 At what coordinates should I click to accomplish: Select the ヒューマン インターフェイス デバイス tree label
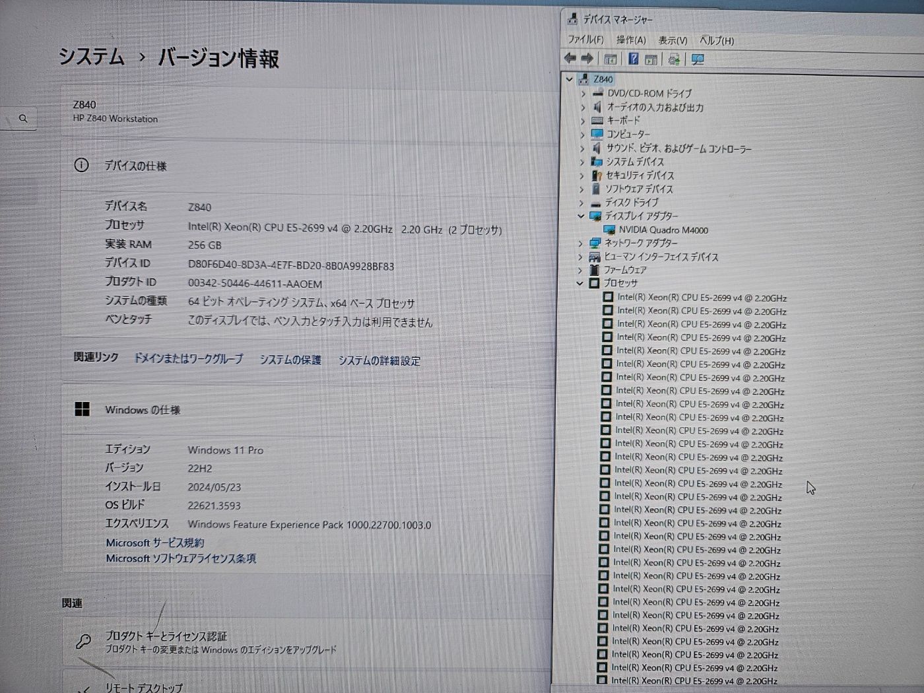(661, 257)
